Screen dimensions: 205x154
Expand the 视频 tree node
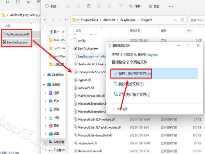pos(46,93)
